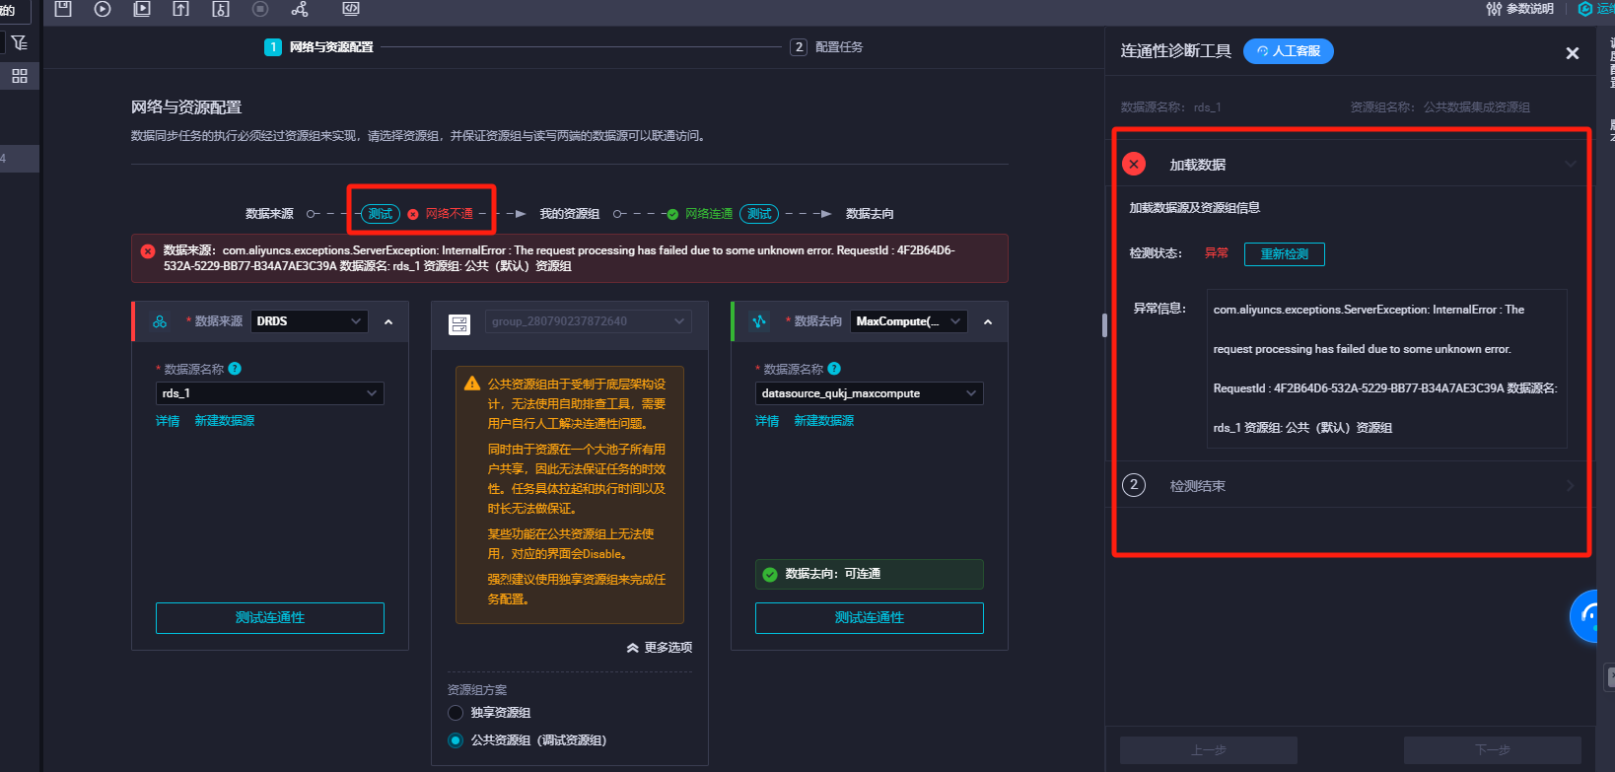Click 新建数据源 link under MaxCompute source
This screenshot has height=772, width=1615.
coord(824,421)
